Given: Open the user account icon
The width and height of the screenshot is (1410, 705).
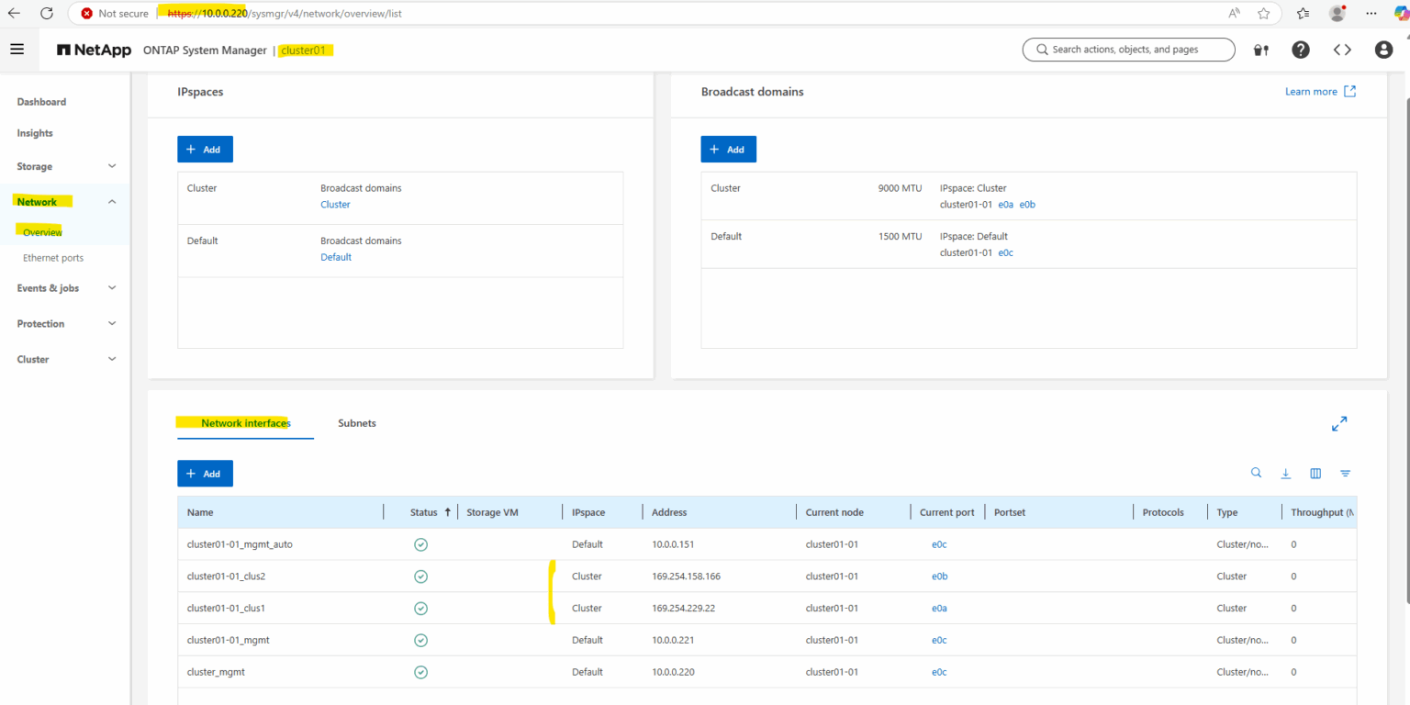Looking at the screenshot, I should pos(1383,50).
